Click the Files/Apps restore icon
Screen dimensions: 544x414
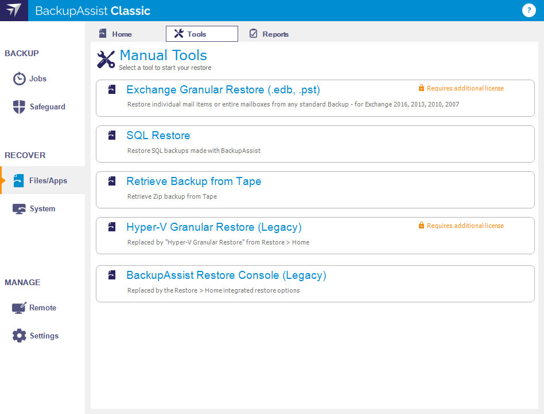tap(18, 180)
